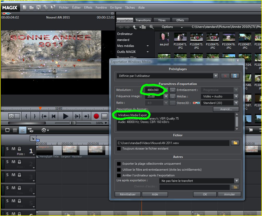262x216 pixels.
Task: Enable 'Toujours écraser le fichier existant'
Action: click(119, 149)
